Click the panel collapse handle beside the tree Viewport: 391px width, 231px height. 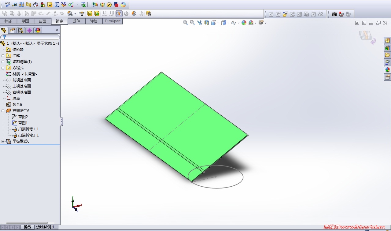(61, 121)
